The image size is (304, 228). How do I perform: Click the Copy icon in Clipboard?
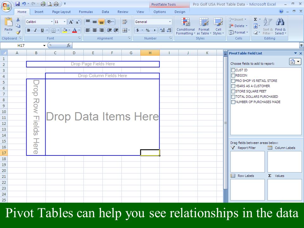(x=18, y=26)
